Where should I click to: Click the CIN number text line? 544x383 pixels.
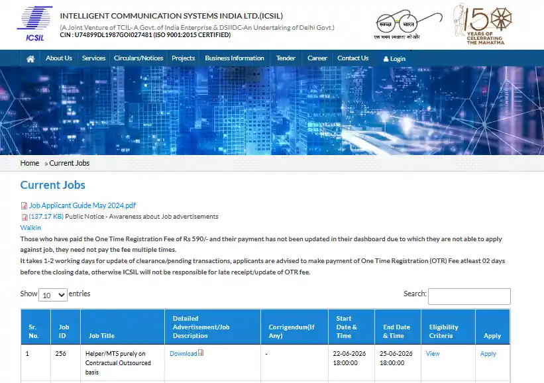pyautogui.click(x=145, y=35)
